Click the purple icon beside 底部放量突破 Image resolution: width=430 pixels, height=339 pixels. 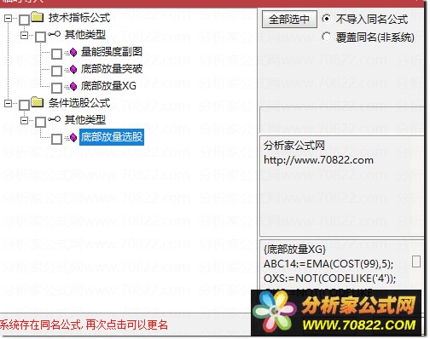tap(73, 69)
